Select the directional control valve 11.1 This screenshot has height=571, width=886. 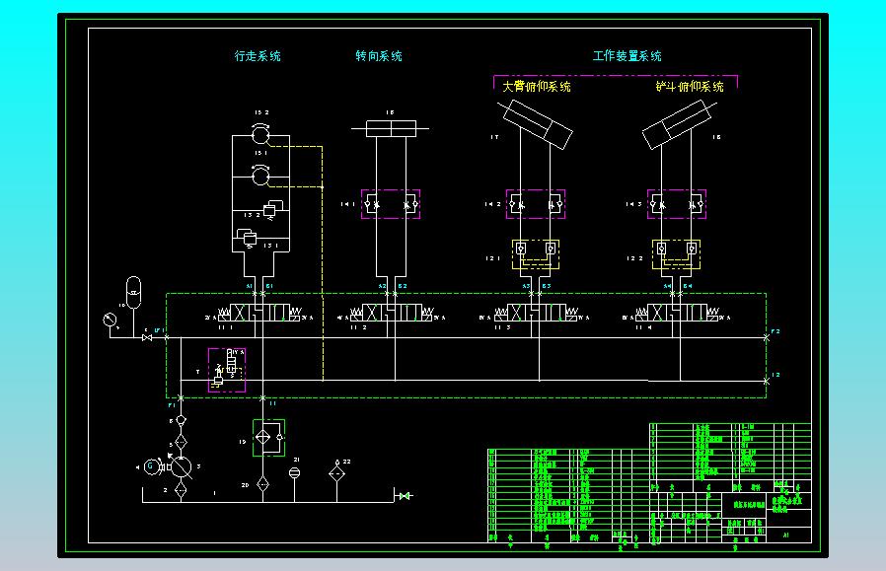[258, 313]
